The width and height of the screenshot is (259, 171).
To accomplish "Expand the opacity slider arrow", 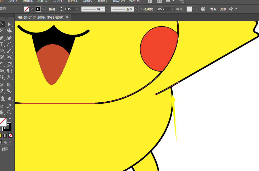I will point(172,9).
